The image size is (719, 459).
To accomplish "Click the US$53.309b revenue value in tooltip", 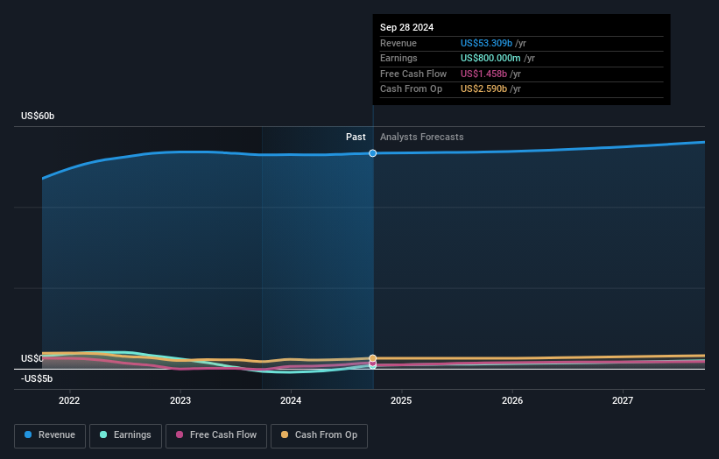I will pyautogui.click(x=486, y=43).
